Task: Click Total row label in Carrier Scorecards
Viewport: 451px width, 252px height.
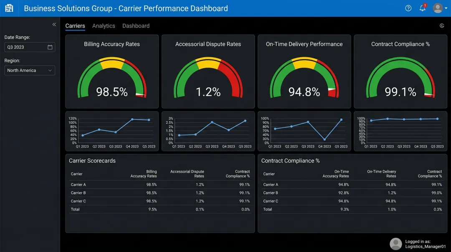Action: (75, 209)
